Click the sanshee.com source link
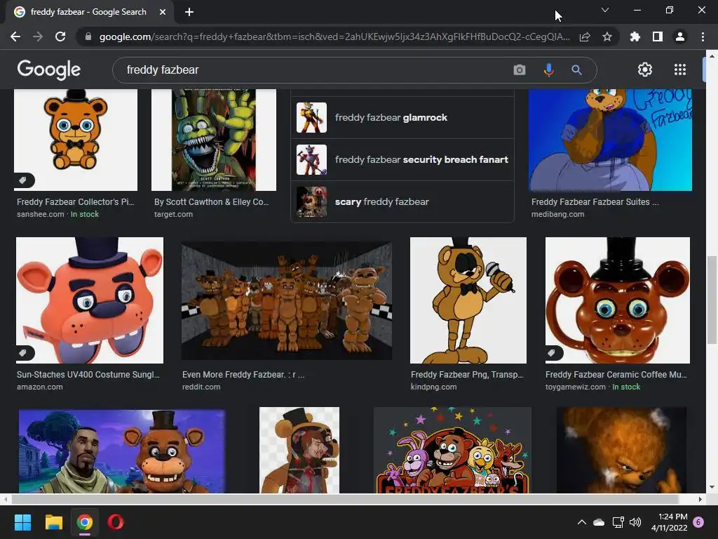Viewport: 718px width, 539px height. pyautogui.click(x=40, y=214)
